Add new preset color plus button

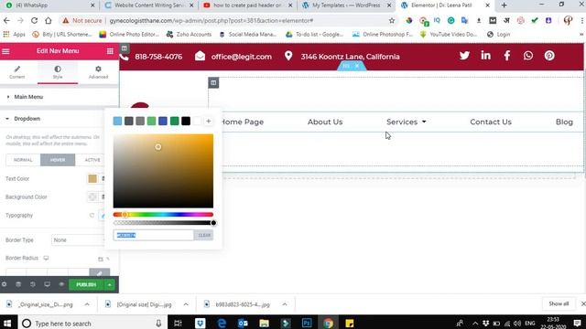tap(209, 121)
